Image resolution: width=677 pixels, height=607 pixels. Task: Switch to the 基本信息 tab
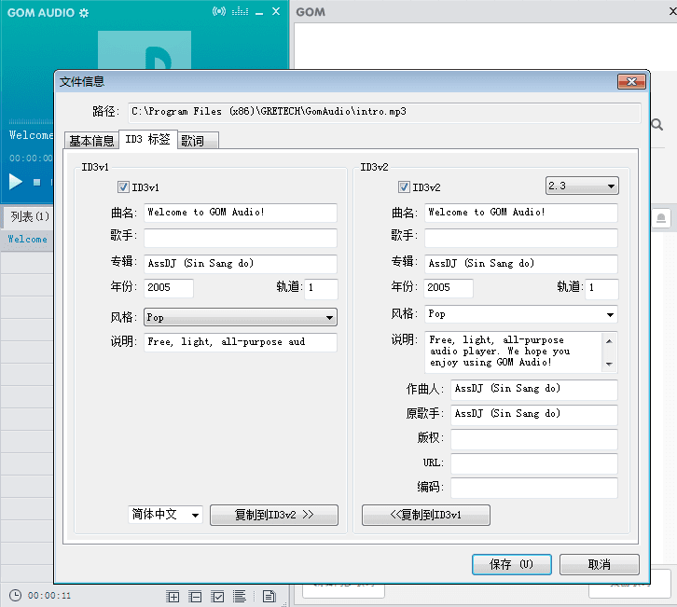91,141
